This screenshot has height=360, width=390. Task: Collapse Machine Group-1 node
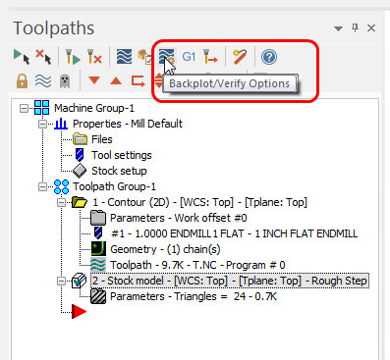click(24, 108)
